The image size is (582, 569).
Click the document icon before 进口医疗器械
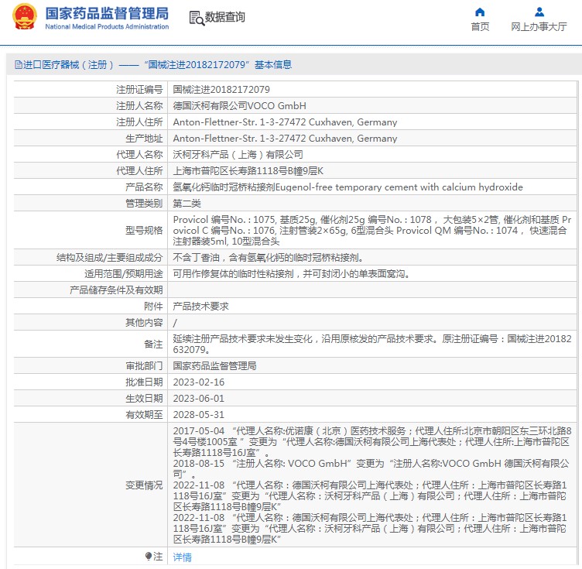[19, 65]
